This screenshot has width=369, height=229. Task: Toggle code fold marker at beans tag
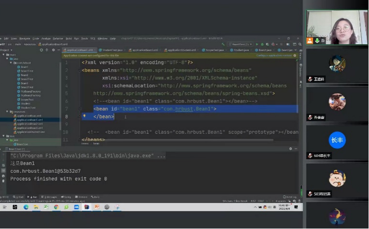(80, 70)
